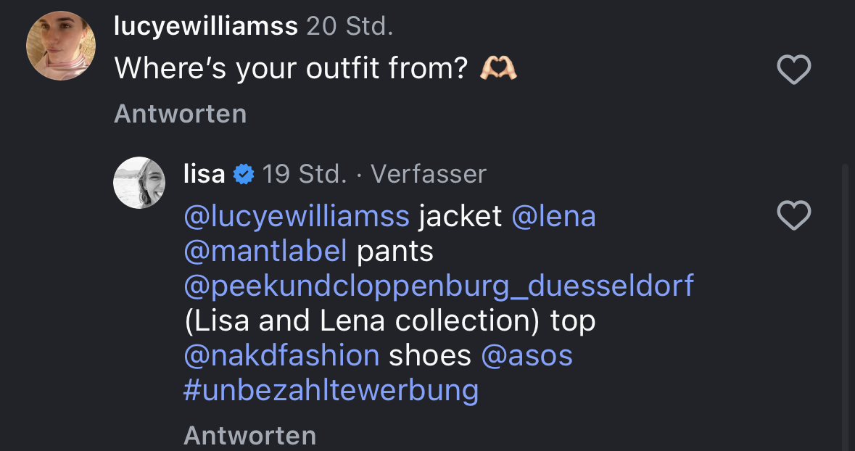Open lucyewilliamss profile picture
Image resolution: width=855 pixels, height=451 pixels.
point(61,46)
